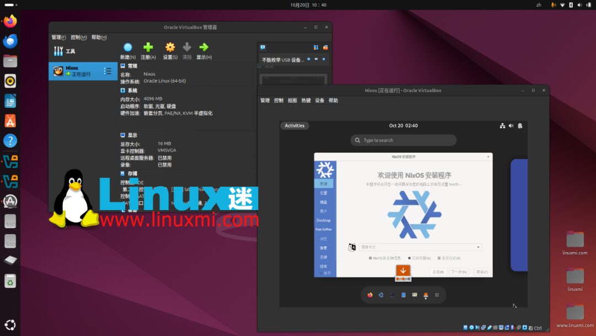Open 管理(F) menu in VirtualBox Manager
Screen dimensions: 596x336
click(x=58, y=37)
